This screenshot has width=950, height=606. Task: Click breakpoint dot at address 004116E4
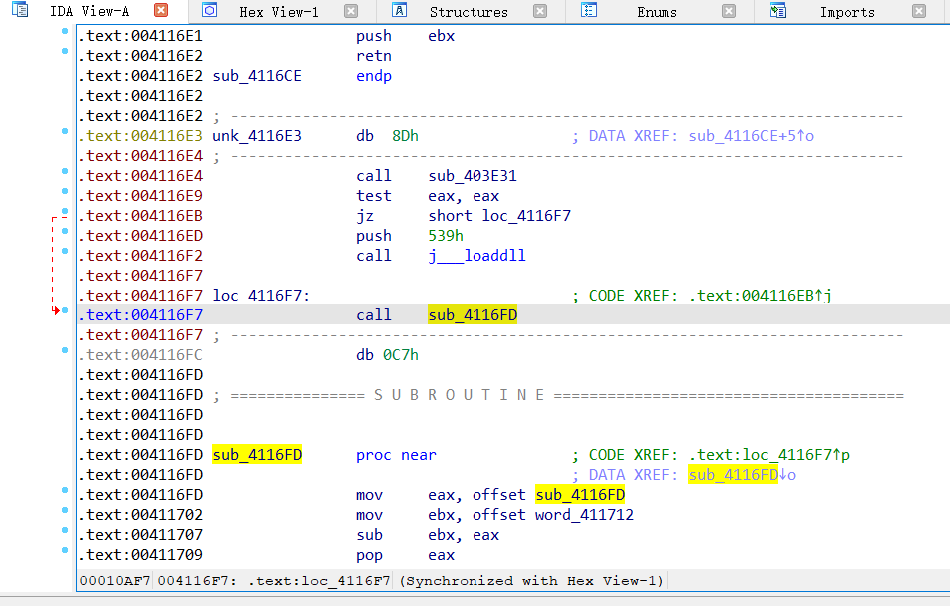tap(65, 172)
